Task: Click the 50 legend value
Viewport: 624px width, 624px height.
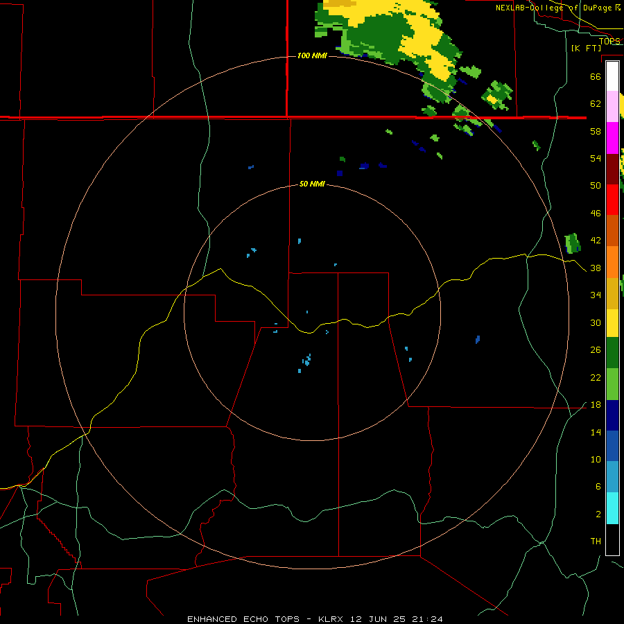Action: [596, 185]
